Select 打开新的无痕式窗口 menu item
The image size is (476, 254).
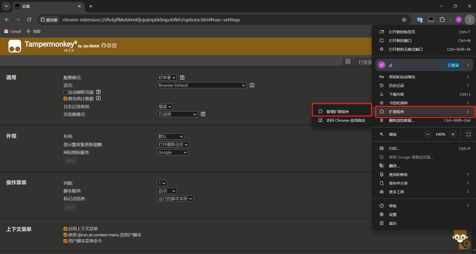[424, 49]
